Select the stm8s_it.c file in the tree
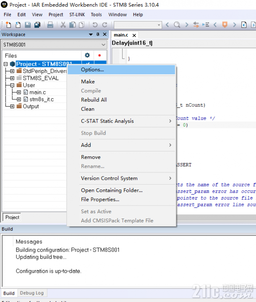256x302 pixels. [42, 99]
